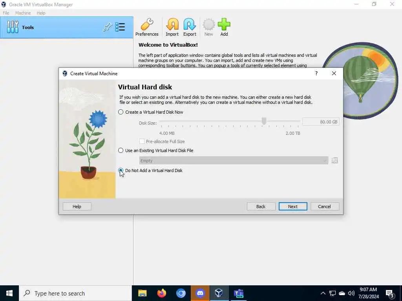
Task: Click the 2.00 TB slider maximum label
Action: pyautogui.click(x=293, y=133)
